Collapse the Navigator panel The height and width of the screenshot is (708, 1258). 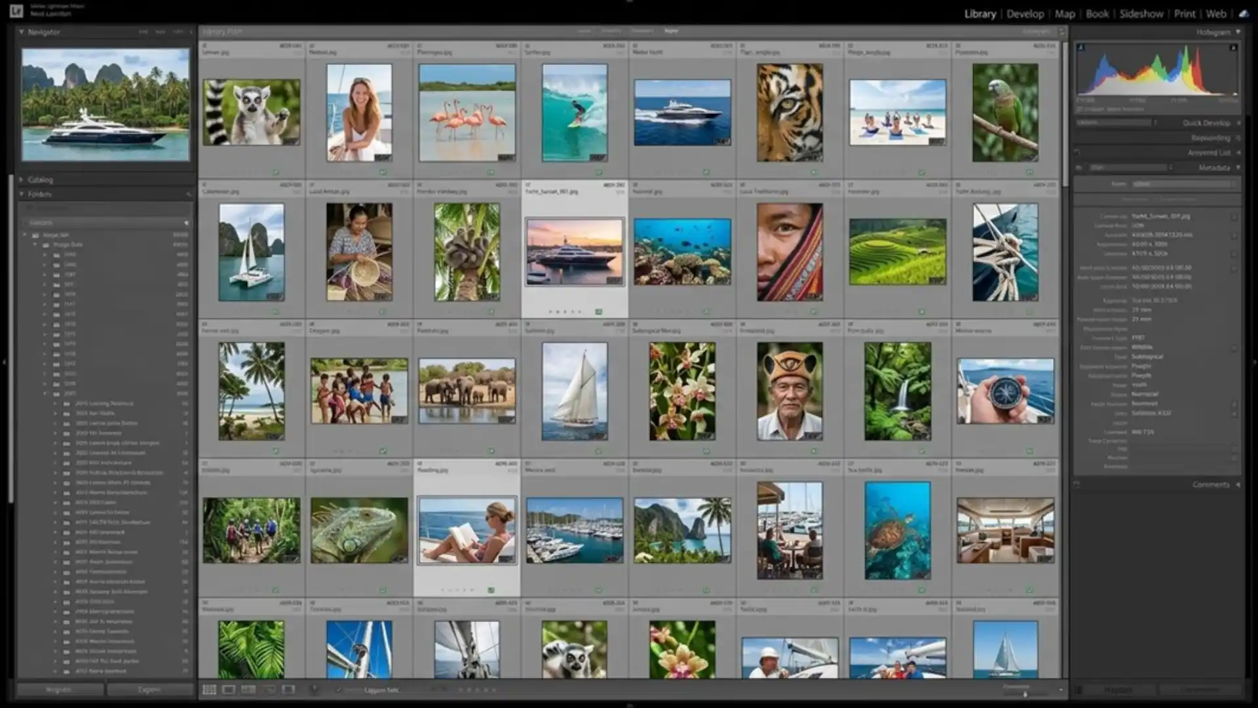point(22,31)
